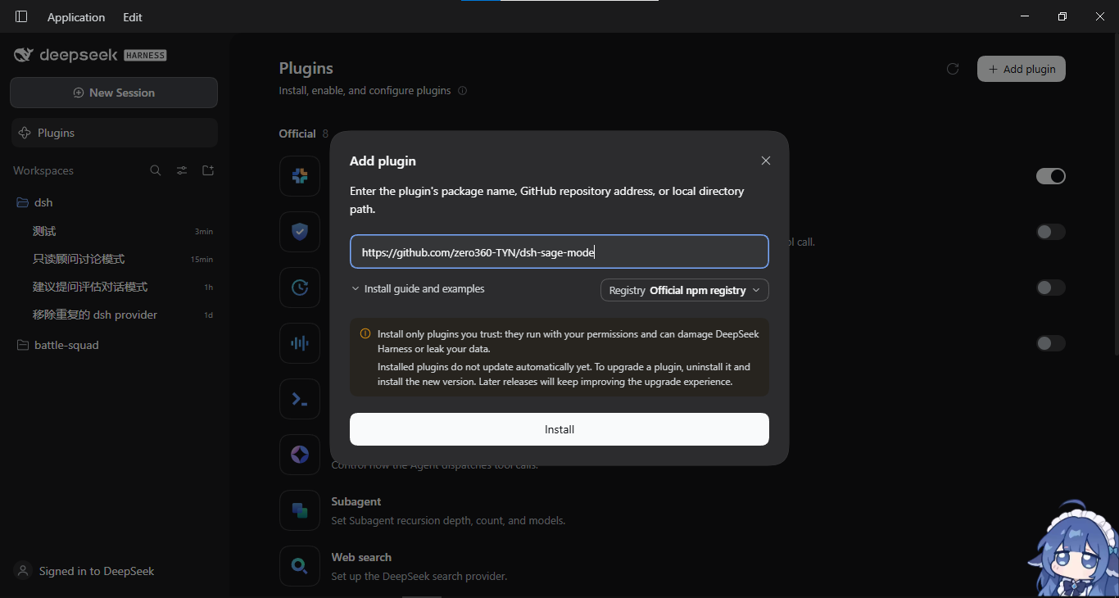Image resolution: width=1119 pixels, height=598 pixels.
Task: Refresh the plugins list
Action: [x=953, y=69]
